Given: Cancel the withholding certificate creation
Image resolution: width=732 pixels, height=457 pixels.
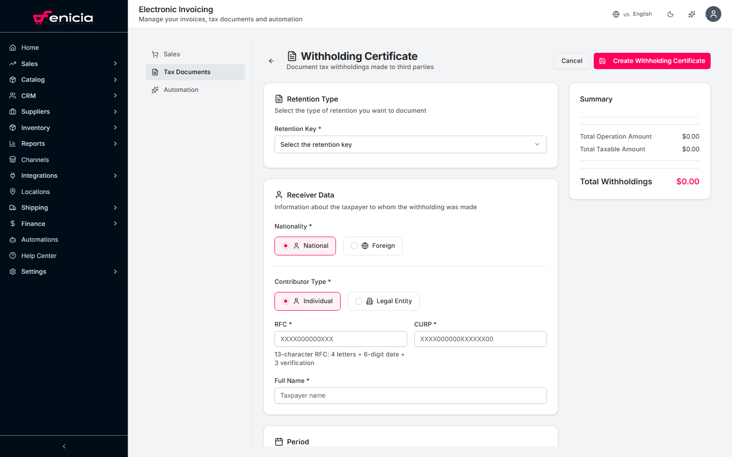Looking at the screenshot, I should 571,60.
